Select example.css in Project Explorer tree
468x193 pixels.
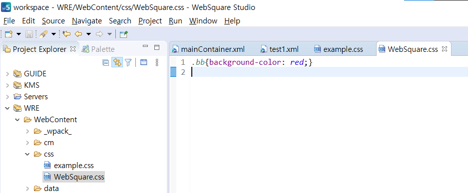74,165
